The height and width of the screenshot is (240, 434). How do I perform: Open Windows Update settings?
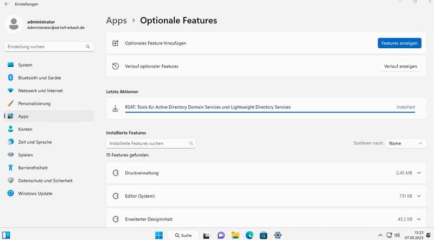coord(49,193)
